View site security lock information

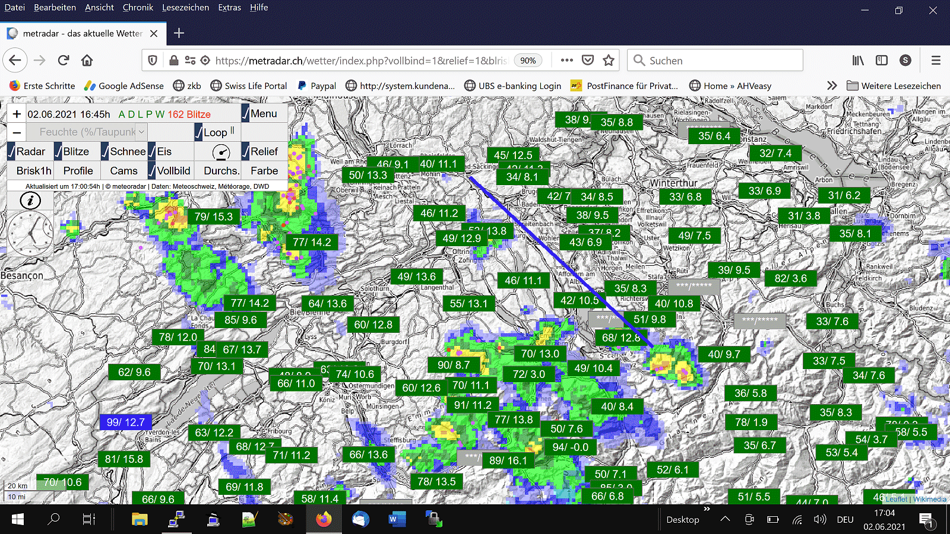[x=174, y=61]
